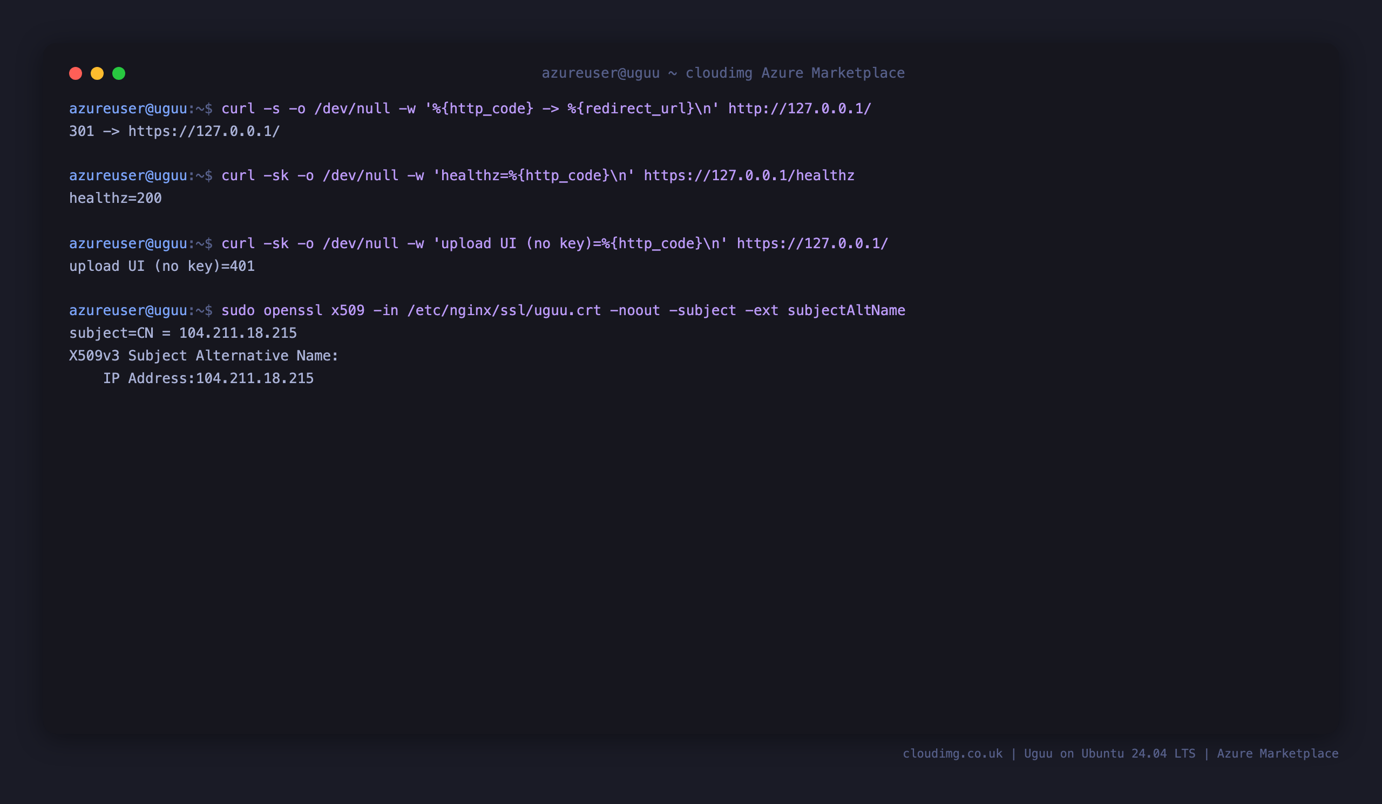The image size is (1382, 804).
Task: Click the footer text 'cloudimg.co.uk | Uguu on Ubuntu 24.04 LTS'
Action: pos(1049,754)
